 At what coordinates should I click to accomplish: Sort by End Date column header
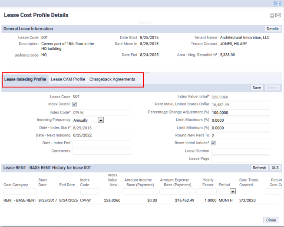tap(67, 185)
